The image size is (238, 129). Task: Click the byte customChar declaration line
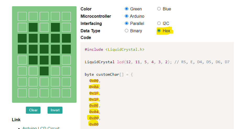109,74
